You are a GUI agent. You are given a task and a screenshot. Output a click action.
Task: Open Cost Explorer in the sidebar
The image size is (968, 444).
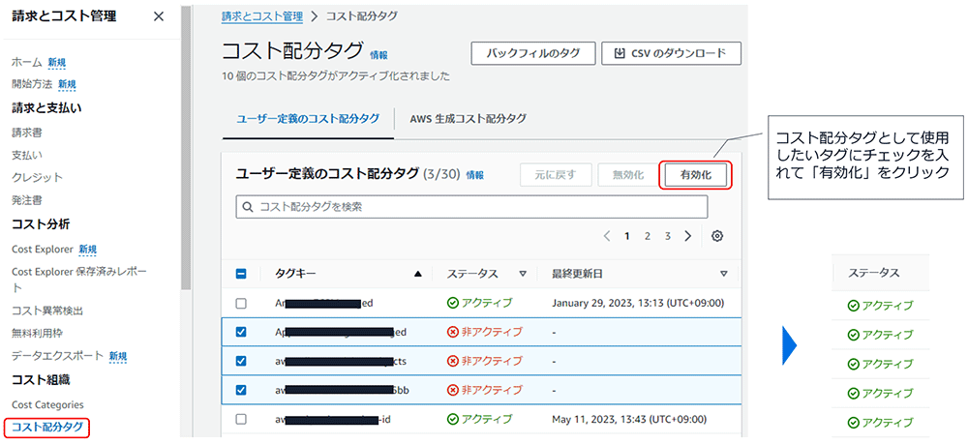point(43,250)
